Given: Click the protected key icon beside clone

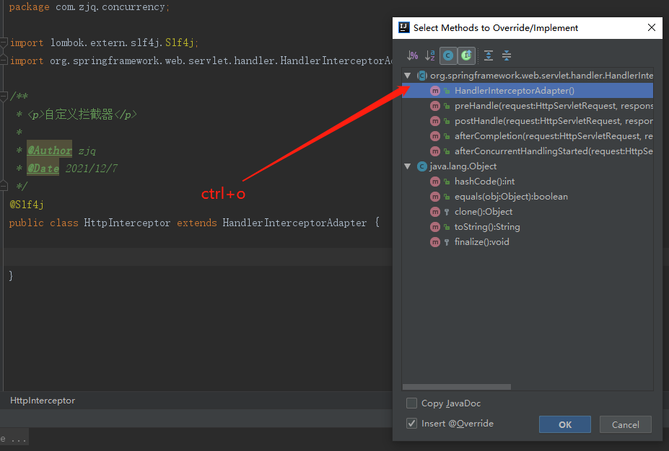Looking at the screenshot, I should click(447, 212).
